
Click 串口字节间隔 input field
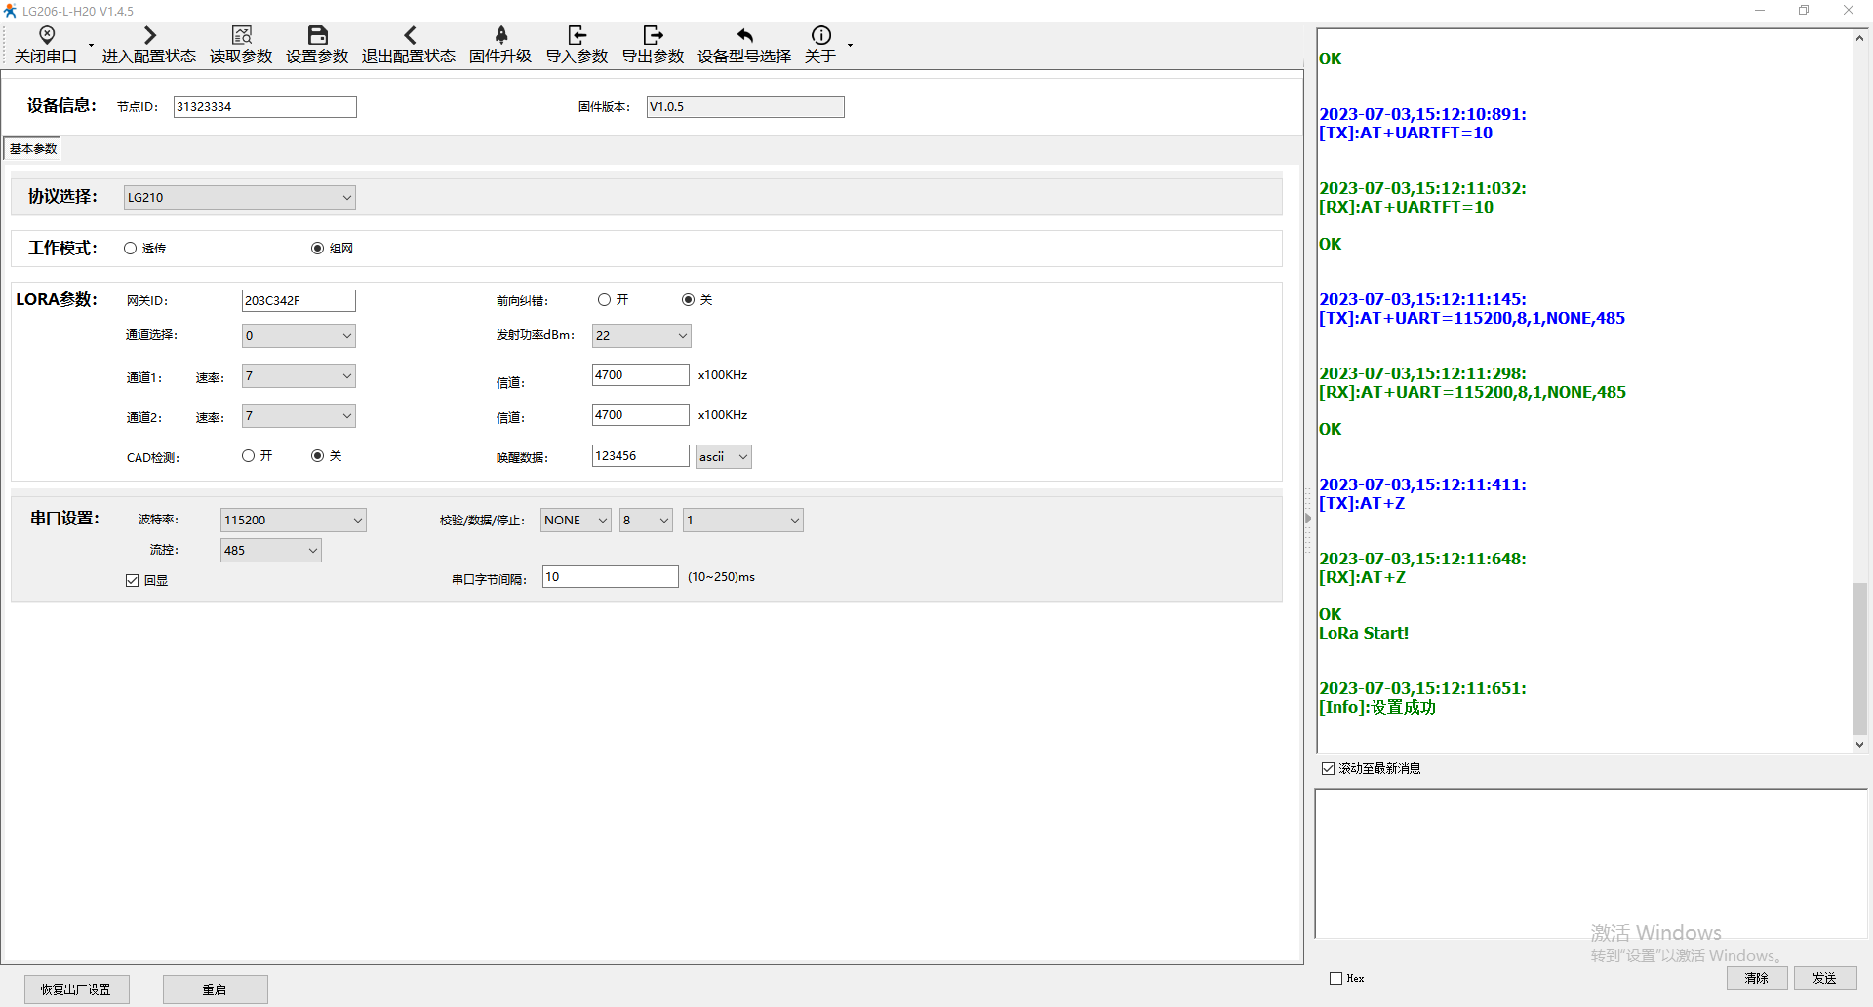[610, 577]
